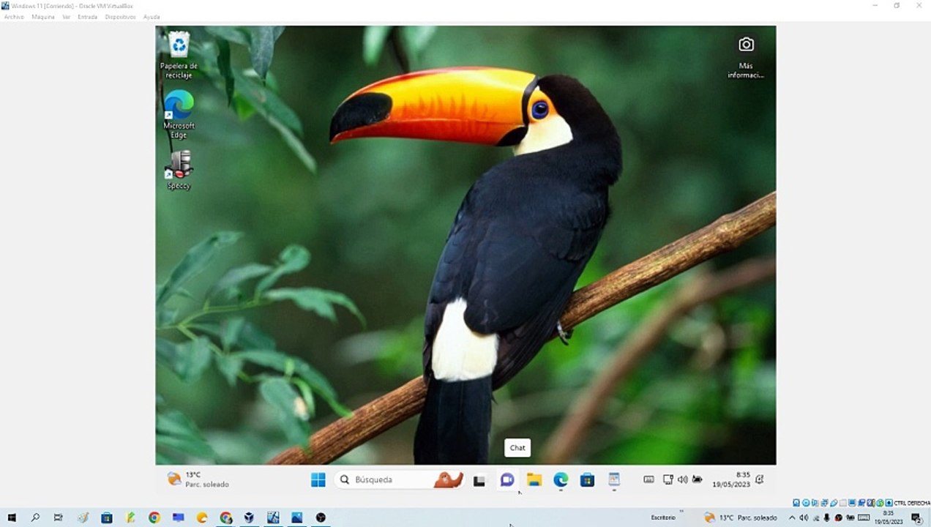Click the guest touch keyboard tray icon
The height and width of the screenshot is (527, 931).
648,479
